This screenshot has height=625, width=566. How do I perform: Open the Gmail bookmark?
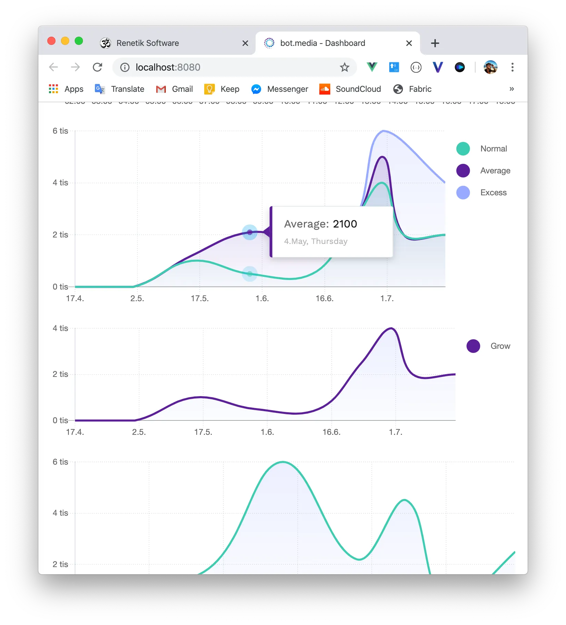pos(174,89)
